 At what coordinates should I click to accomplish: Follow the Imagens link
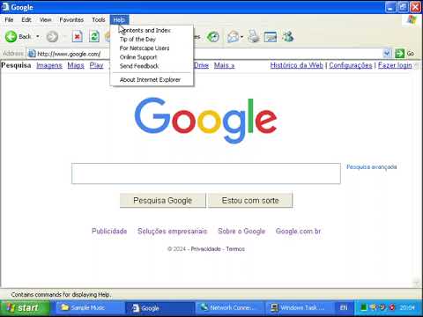[x=49, y=65]
